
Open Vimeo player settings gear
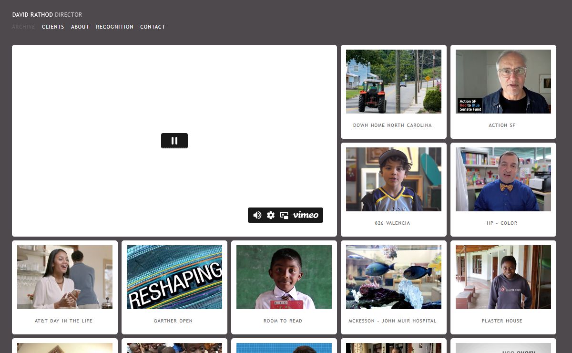point(271,215)
